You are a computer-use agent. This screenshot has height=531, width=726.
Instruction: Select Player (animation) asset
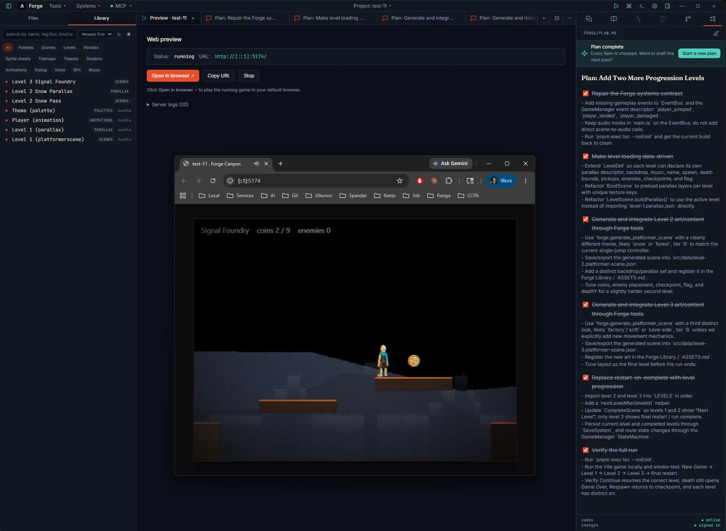pos(68,120)
